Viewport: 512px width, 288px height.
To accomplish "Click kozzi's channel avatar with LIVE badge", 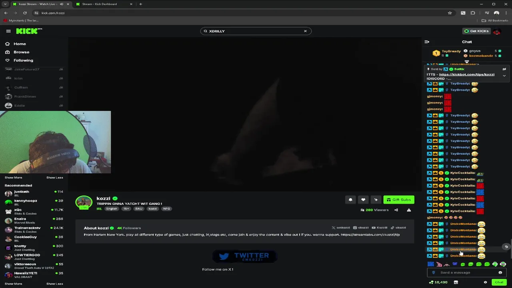I will point(84,202).
